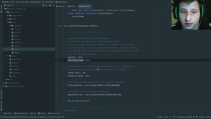This screenshot has height=119, width=211.
Task: Click the expand/collapse all icon in Project header
Action: point(46,5)
